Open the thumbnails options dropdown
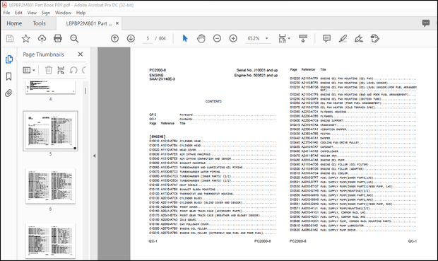Image resolution: width=438 pixels, height=261 pixels. pyautogui.click(x=29, y=70)
